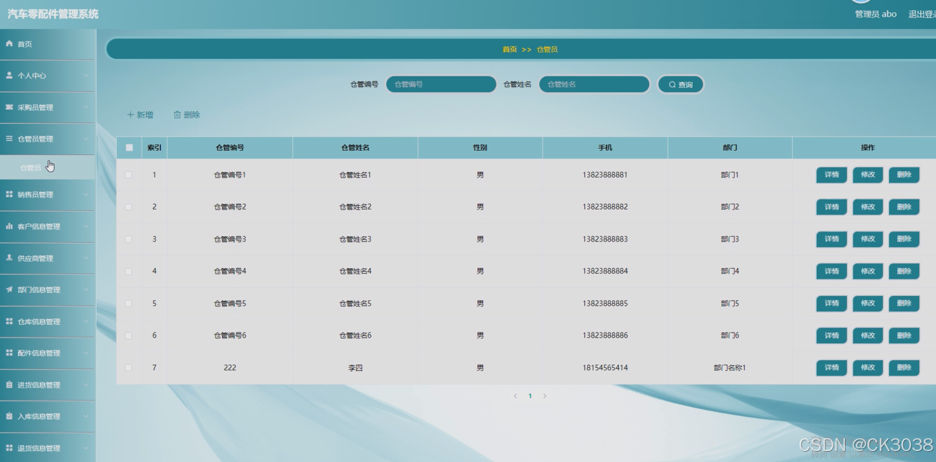This screenshot has height=462, width=936.
Task: Click the trash icon on the 删除 button
Action: [x=178, y=114]
